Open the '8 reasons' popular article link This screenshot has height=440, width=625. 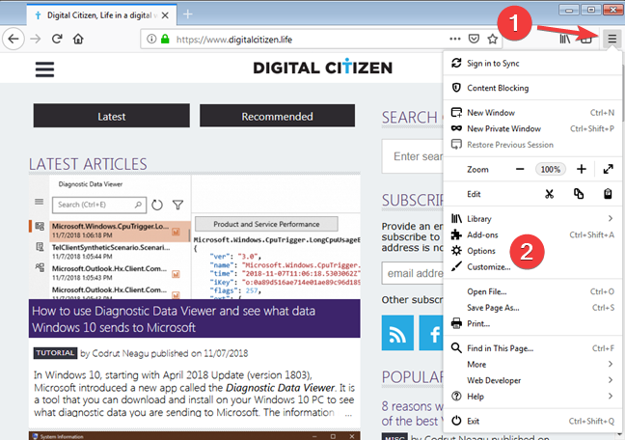(412, 413)
